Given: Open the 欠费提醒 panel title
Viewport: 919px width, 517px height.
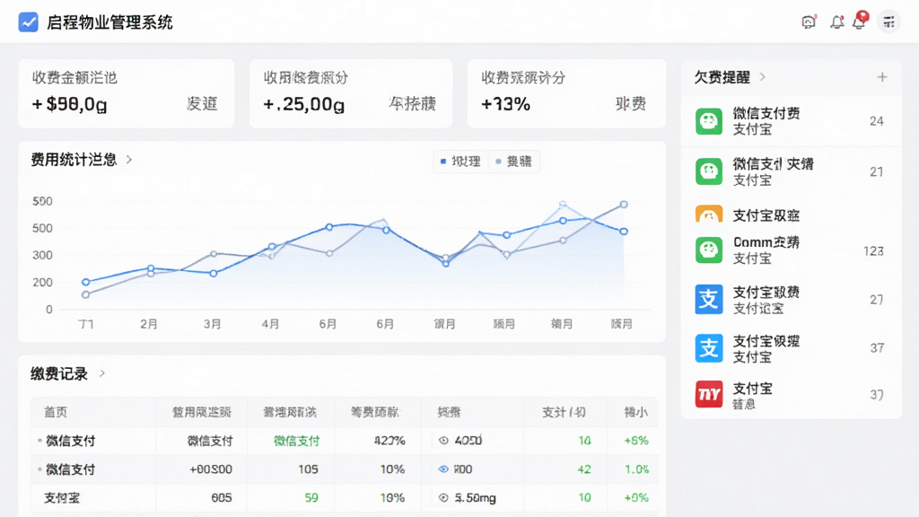Looking at the screenshot, I should [722, 77].
